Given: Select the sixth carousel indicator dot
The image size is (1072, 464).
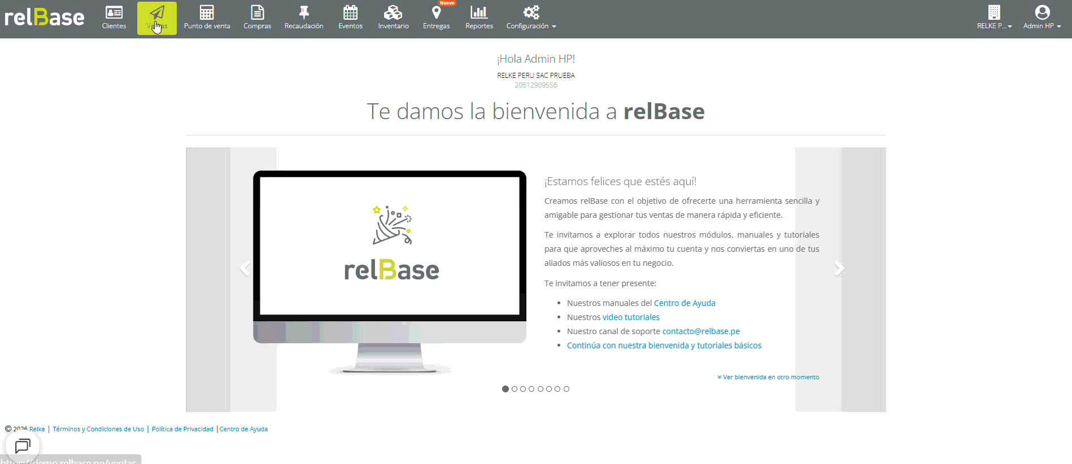Looking at the screenshot, I should (549, 389).
